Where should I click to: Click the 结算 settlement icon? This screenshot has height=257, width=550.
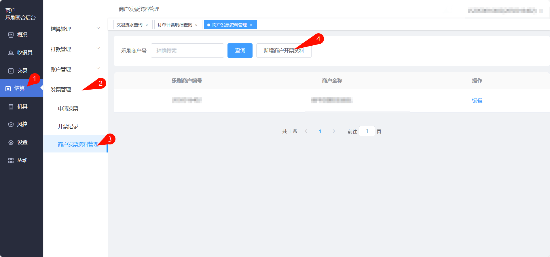pyautogui.click(x=8, y=89)
